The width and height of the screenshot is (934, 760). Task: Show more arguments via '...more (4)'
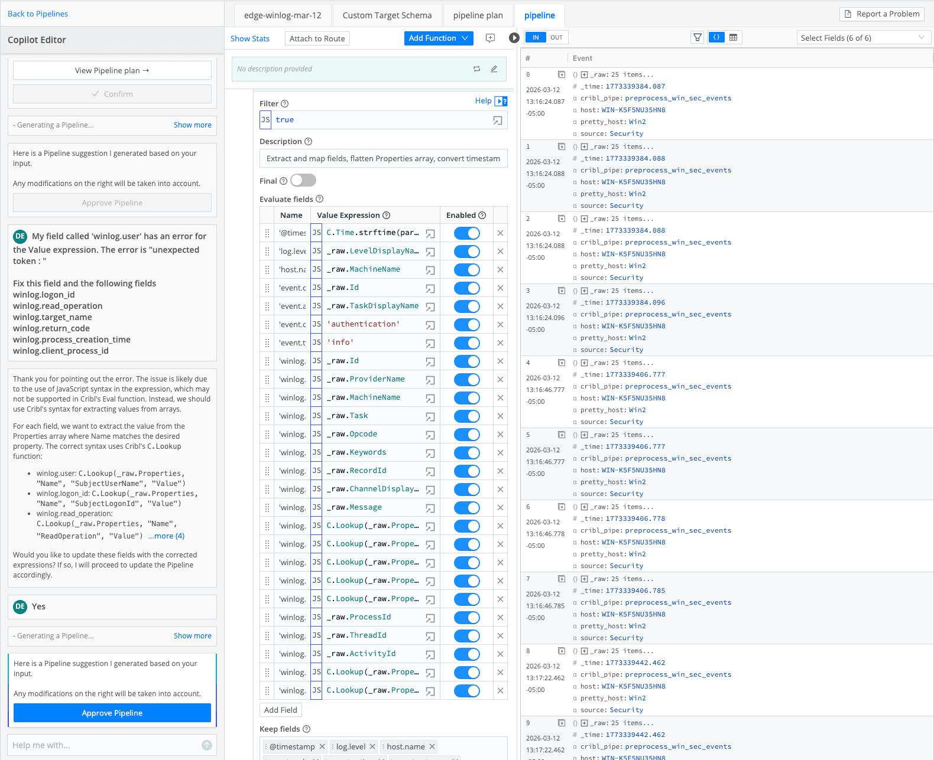tap(166, 536)
